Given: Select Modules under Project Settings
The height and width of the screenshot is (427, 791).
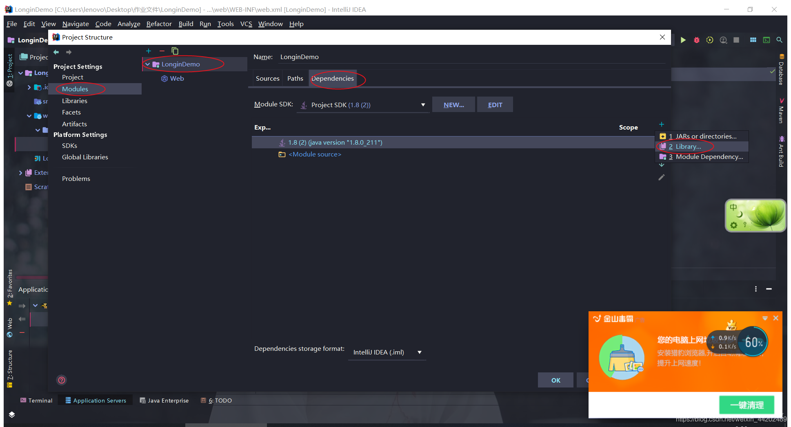Looking at the screenshot, I should (75, 89).
